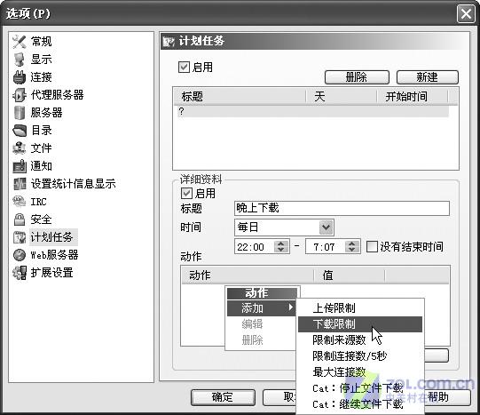The image size is (480, 415).
Task: Click the 动作 column header in actions table
Action: 248,275
